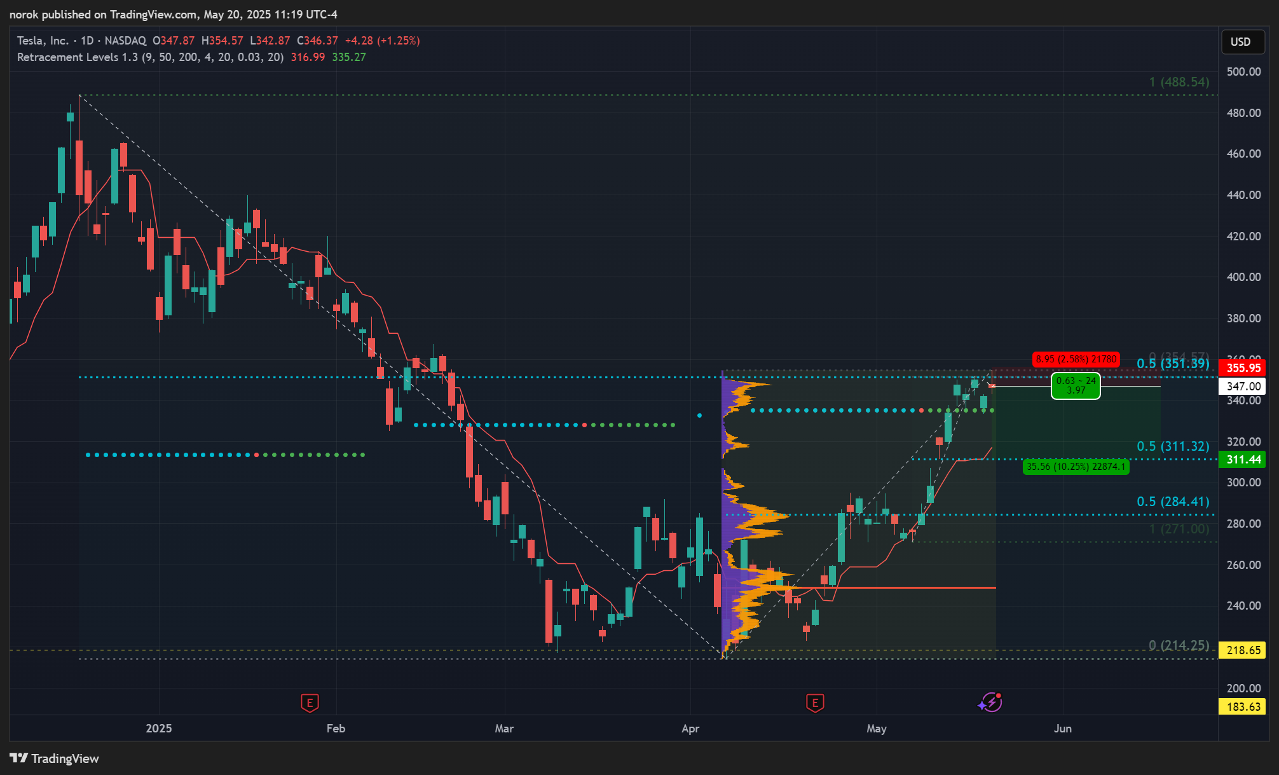
Task: Click the 2025 label on time axis
Action: pyautogui.click(x=159, y=728)
